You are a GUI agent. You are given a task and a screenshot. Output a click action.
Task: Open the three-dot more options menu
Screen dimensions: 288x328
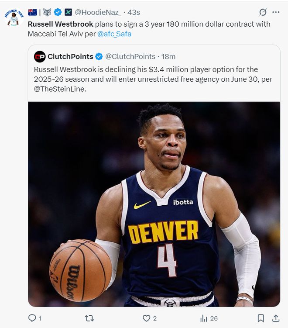point(276,12)
